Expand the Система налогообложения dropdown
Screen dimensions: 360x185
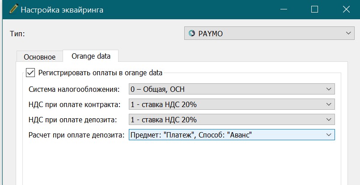232,89
